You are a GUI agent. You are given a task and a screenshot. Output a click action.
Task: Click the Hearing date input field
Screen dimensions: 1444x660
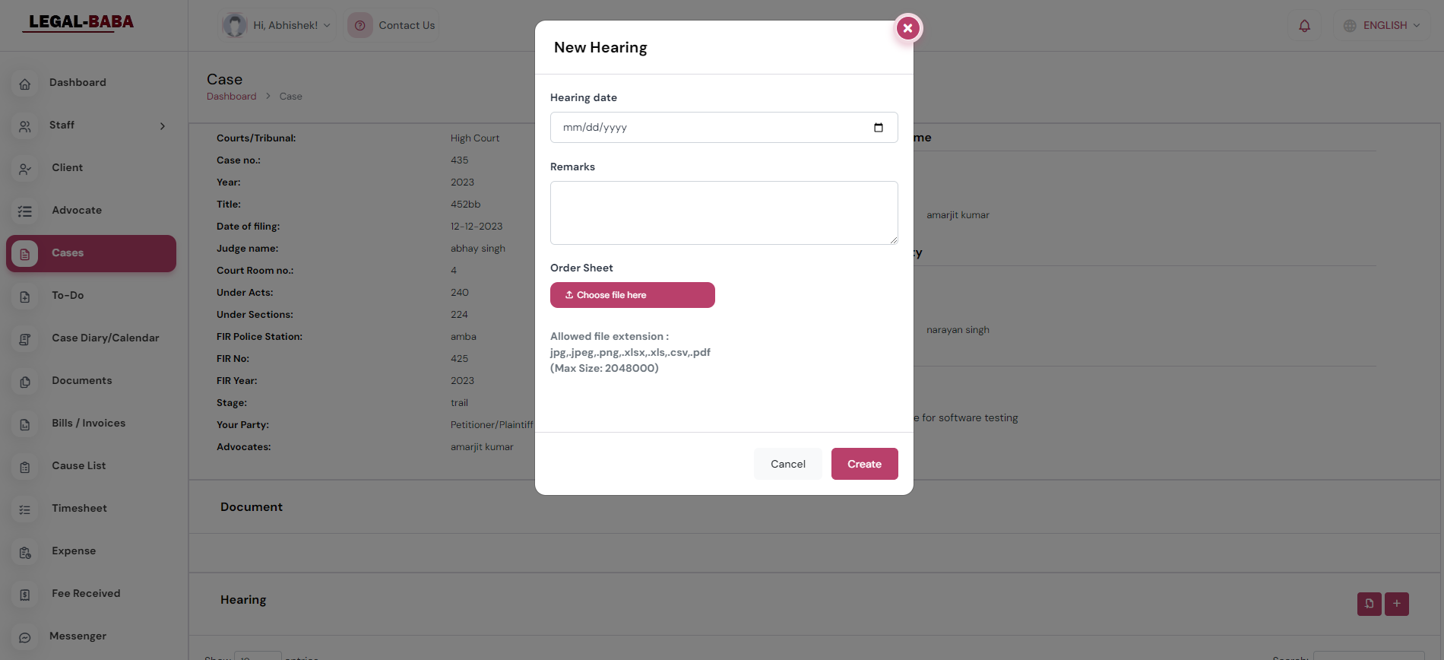(707, 128)
